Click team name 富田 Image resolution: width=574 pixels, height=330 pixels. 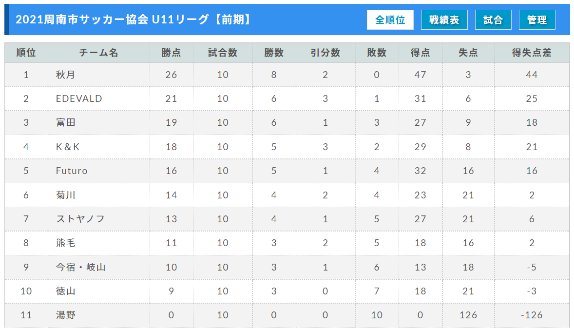(65, 122)
